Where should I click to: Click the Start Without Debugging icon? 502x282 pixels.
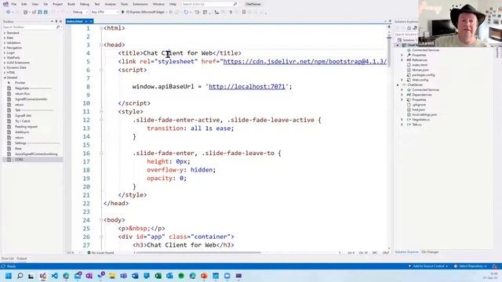point(171,12)
